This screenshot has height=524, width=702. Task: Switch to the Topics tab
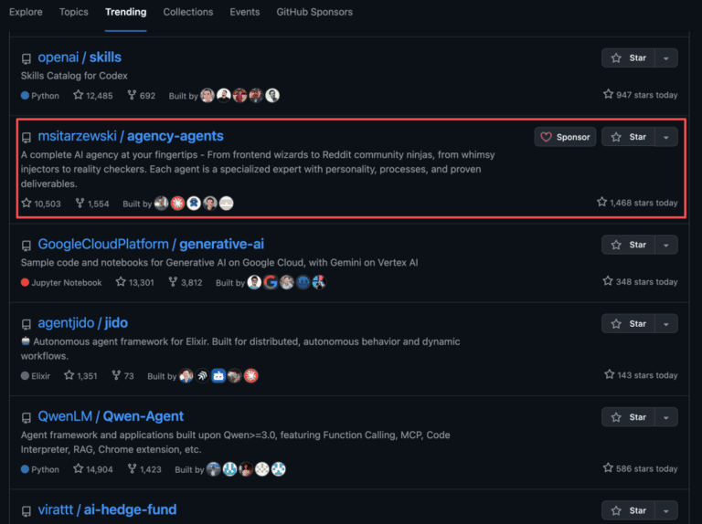coord(73,12)
